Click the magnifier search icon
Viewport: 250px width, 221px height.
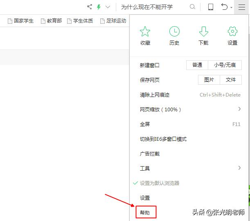pos(193,7)
